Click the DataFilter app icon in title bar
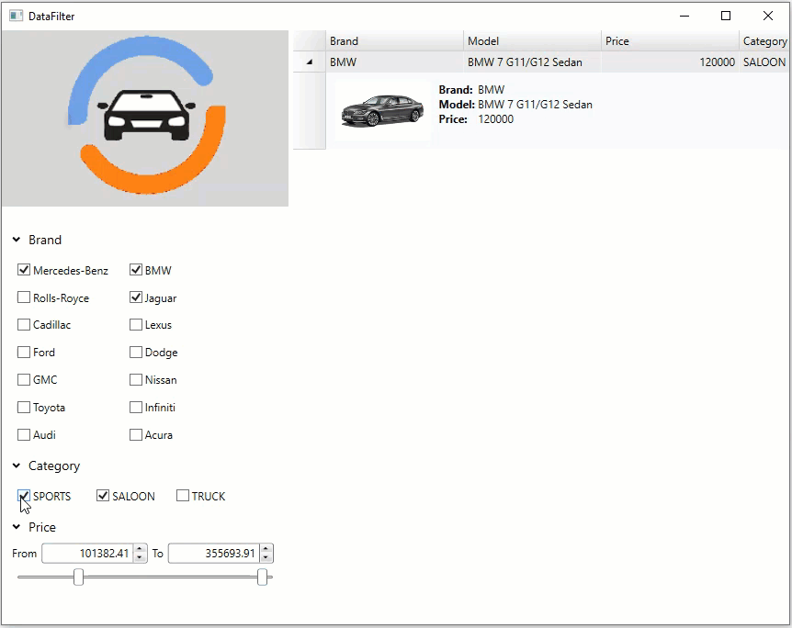 point(16,16)
